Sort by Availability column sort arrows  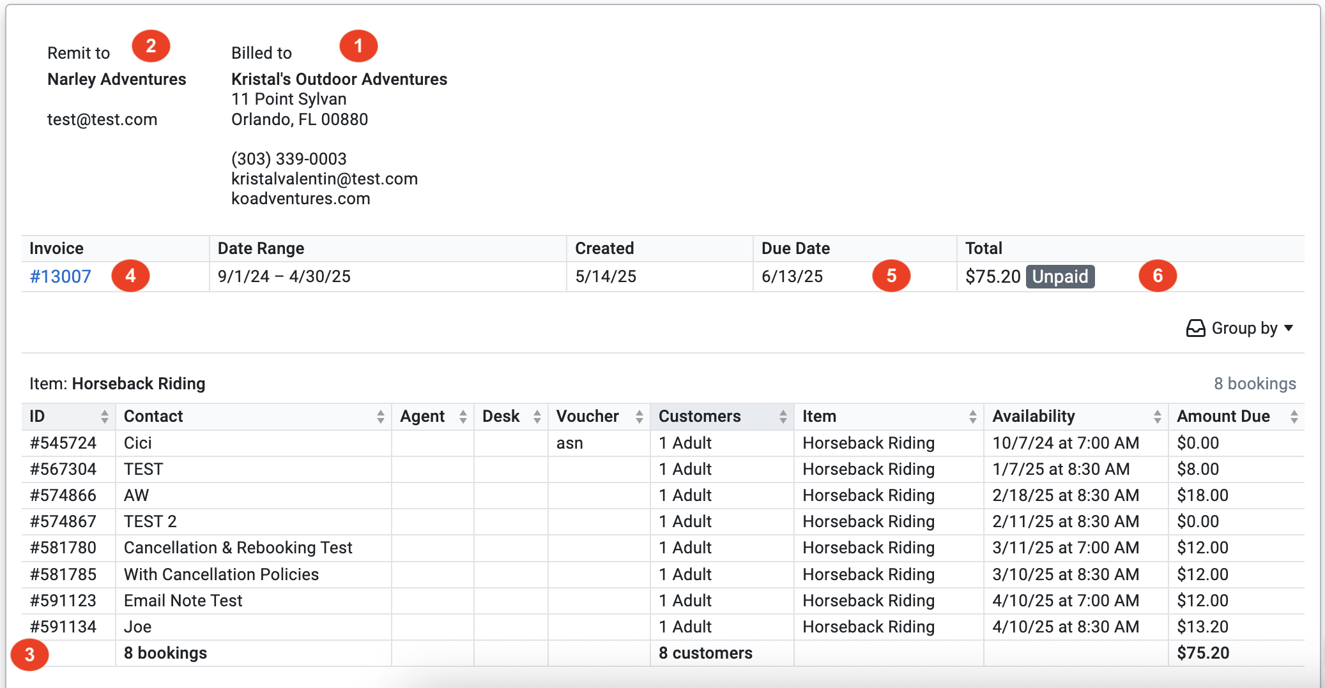click(1158, 417)
